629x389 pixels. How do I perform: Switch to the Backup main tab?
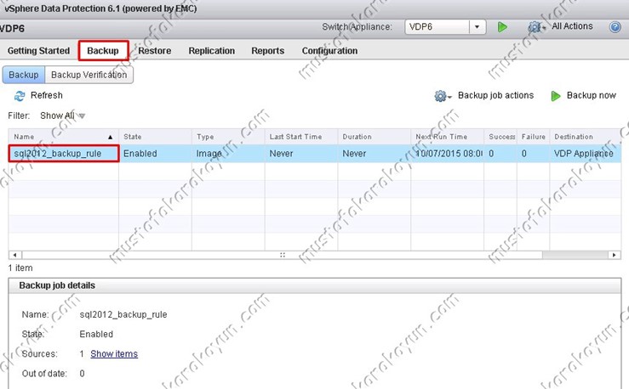[x=103, y=51]
